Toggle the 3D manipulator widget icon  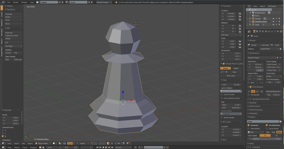pyautogui.click(x=68, y=143)
